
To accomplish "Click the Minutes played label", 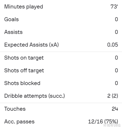I will click(x=24, y=7).
